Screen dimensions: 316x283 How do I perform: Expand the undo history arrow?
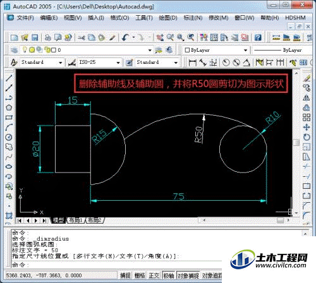point(133,38)
